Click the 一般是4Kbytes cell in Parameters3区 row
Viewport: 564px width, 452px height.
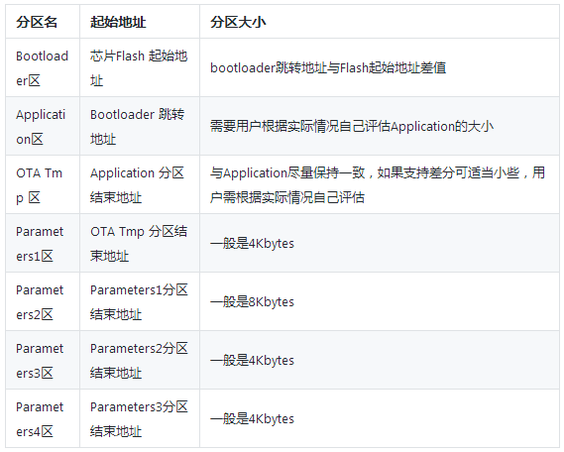(x=380, y=360)
